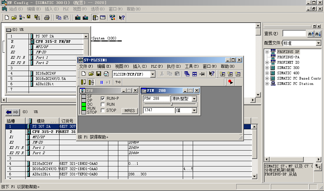Click Upload from module toolbar icon

click(x=85, y=18)
